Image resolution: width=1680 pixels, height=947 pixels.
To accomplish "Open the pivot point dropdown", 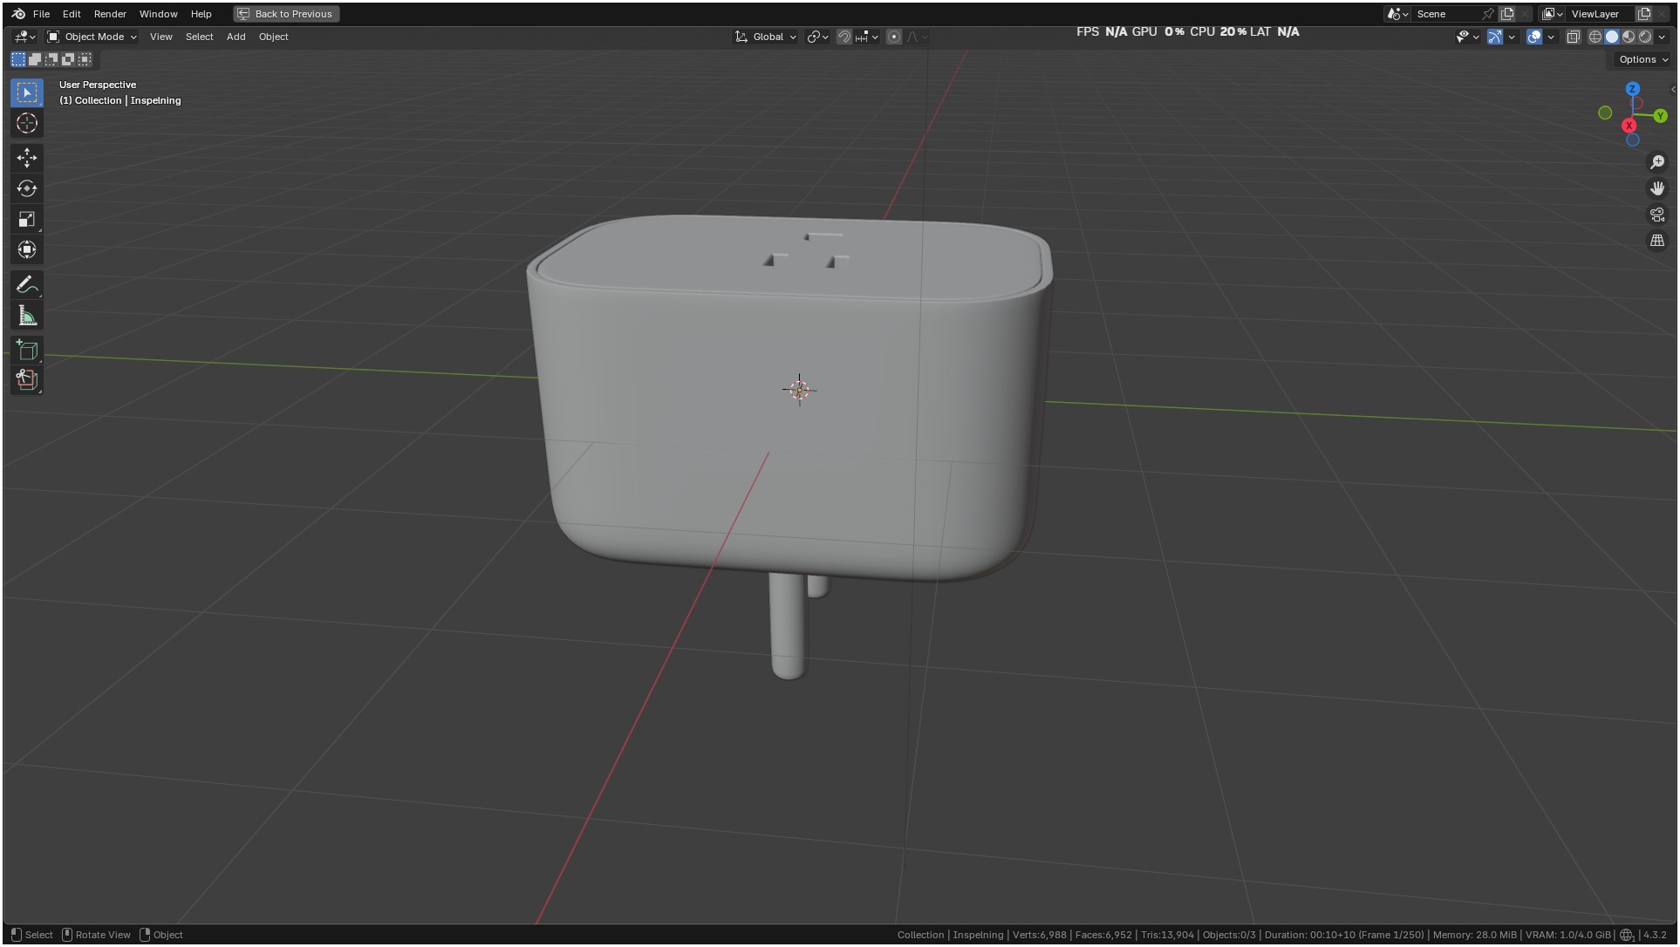I will coord(817,37).
